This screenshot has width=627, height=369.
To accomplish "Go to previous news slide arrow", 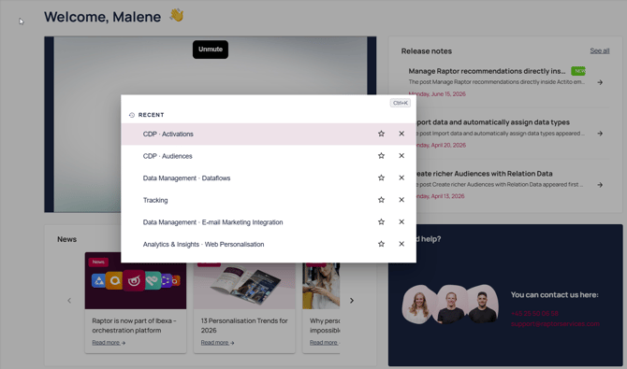I will [x=69, y=300].
